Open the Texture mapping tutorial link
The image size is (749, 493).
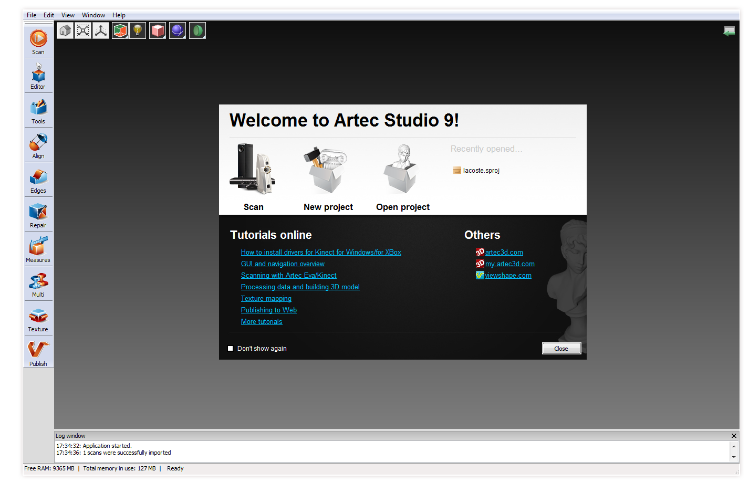[x=266, y=298]
